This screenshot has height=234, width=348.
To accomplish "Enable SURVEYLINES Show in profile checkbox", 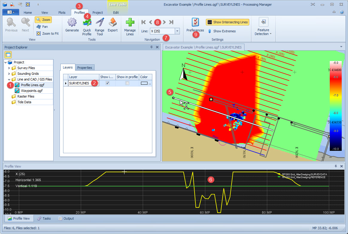I will (127, 83).
